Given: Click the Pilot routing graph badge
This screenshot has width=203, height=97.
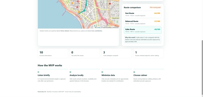Looking at the screenshot, I should coord(155,7).
